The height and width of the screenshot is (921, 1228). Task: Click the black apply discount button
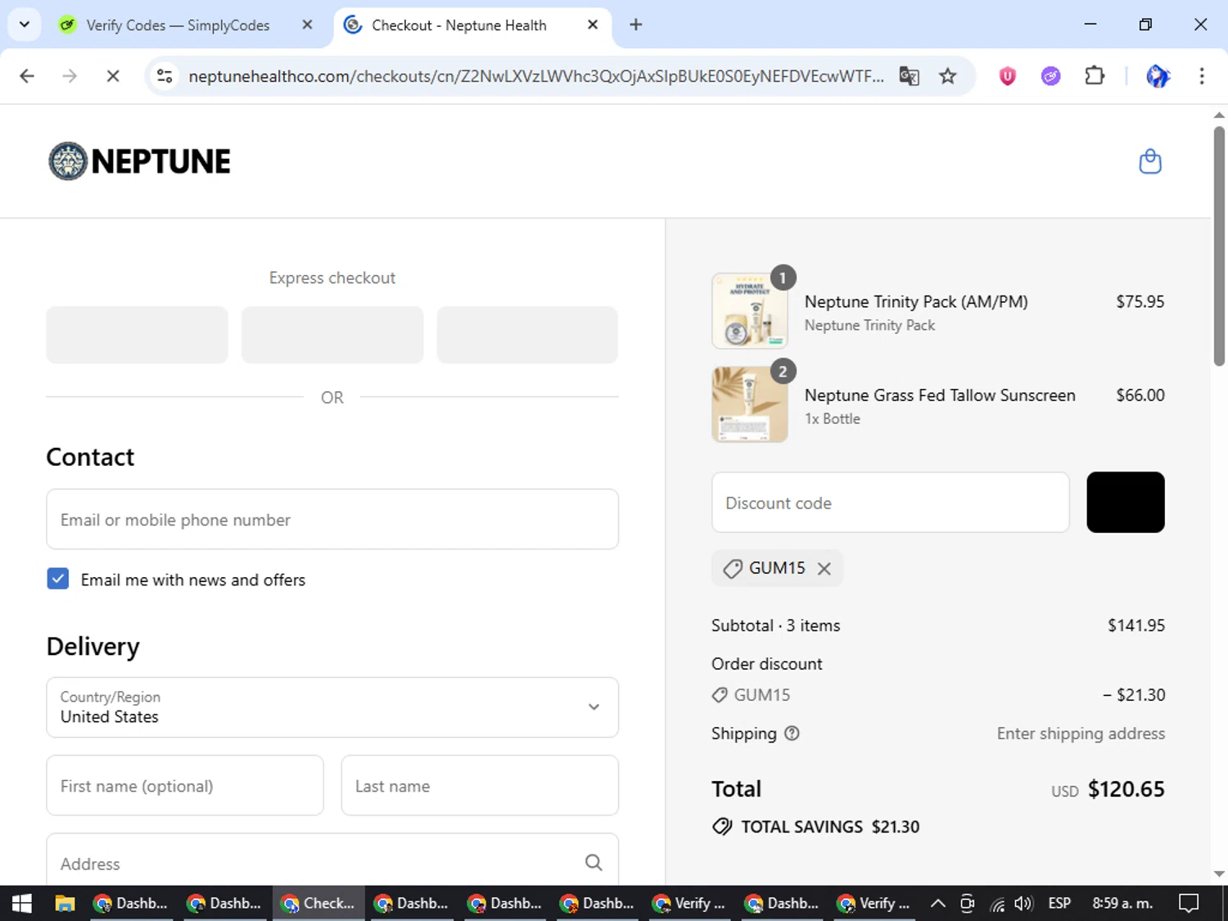click(1126, 502)
